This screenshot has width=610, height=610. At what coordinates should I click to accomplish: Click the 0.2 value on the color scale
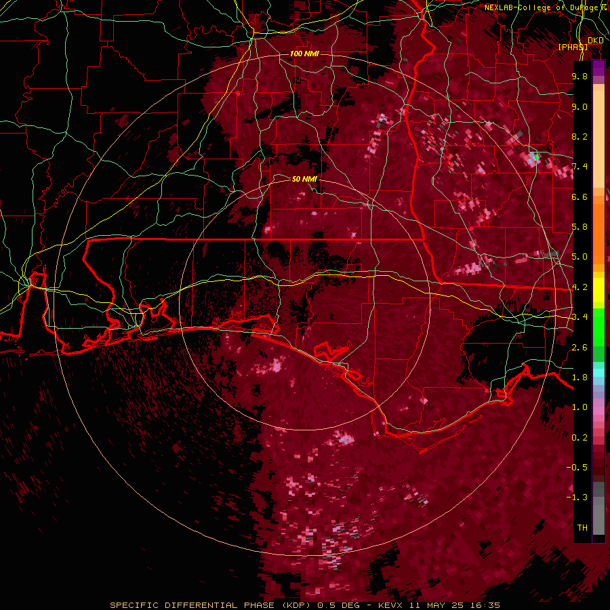[x=579, y=438]
